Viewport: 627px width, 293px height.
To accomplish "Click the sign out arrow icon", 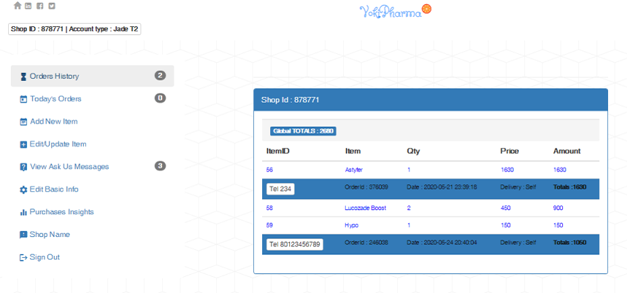I will pos(23,257).
